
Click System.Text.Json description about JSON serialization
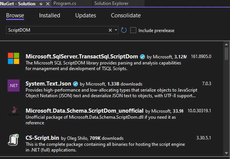[x=111, y=93]
